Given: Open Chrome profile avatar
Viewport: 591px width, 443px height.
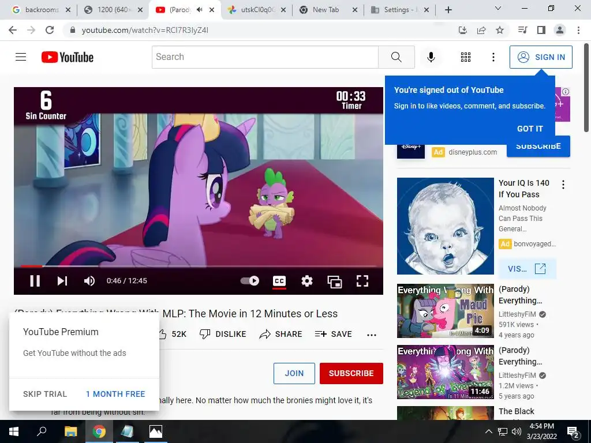Looking at the screenshot, I should point(560,30).
